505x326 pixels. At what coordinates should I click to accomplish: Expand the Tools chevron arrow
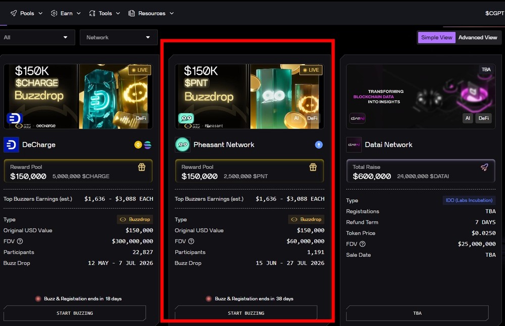click(118, 13)
